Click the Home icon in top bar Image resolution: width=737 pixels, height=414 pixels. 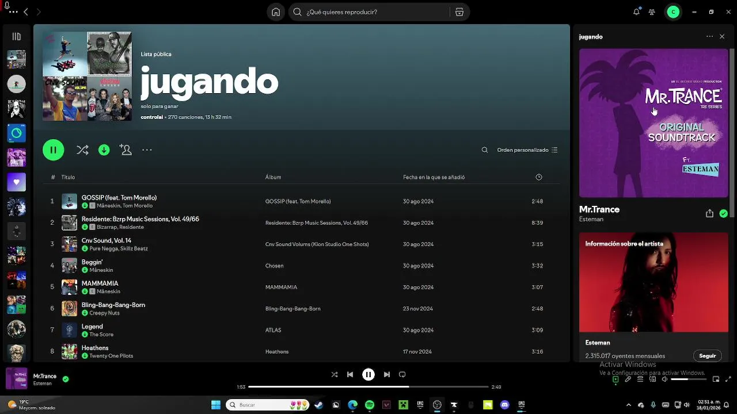pos(276,12)
